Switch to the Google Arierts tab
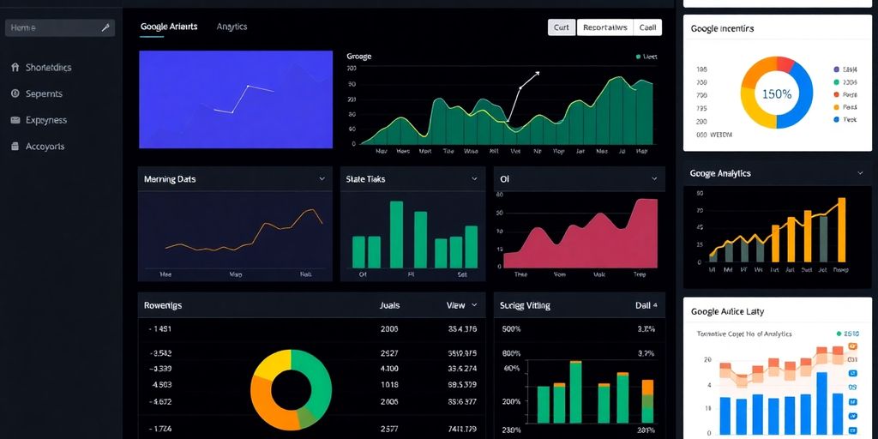The height and width of the screenshot is (439, 878). click(x=169, y=27)
